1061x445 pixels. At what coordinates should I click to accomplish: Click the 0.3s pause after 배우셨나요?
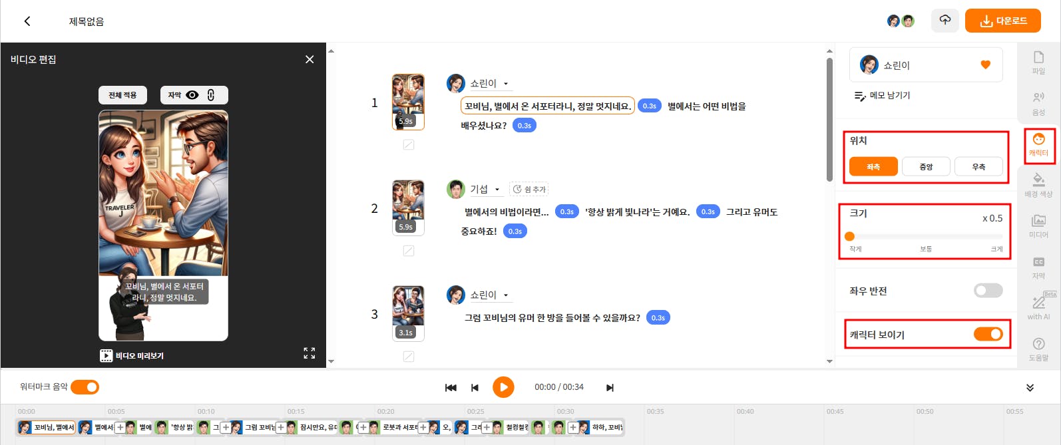[x=525, y=125]
